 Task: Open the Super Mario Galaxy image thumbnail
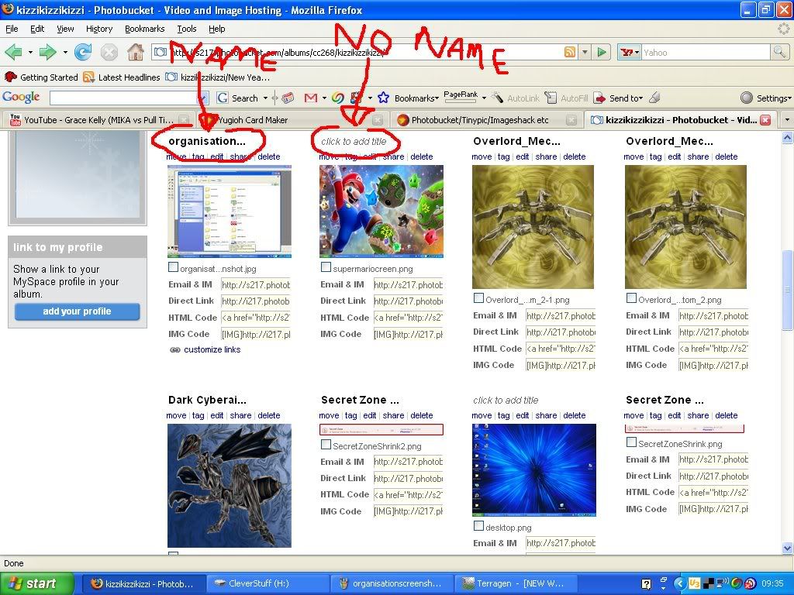(x=381, y=211)
